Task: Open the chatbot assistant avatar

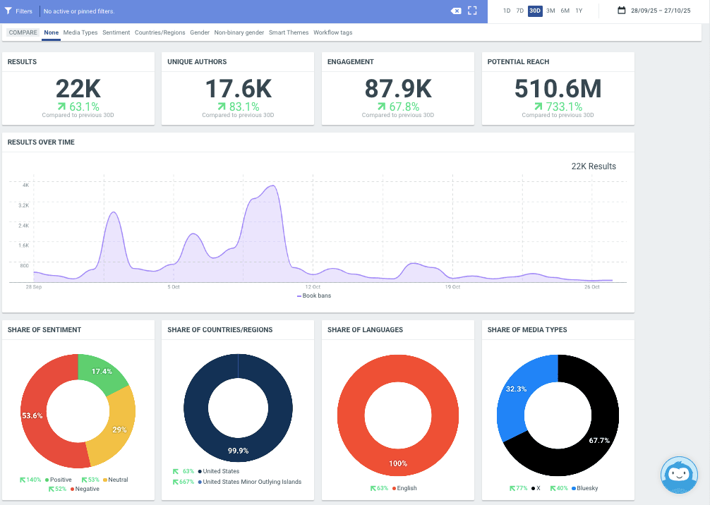Action: (679, 475)
